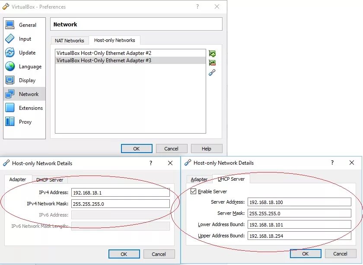Click the Upper Address Bound field
The width and height of the screenshot is (363, 265).
[299, 236]
